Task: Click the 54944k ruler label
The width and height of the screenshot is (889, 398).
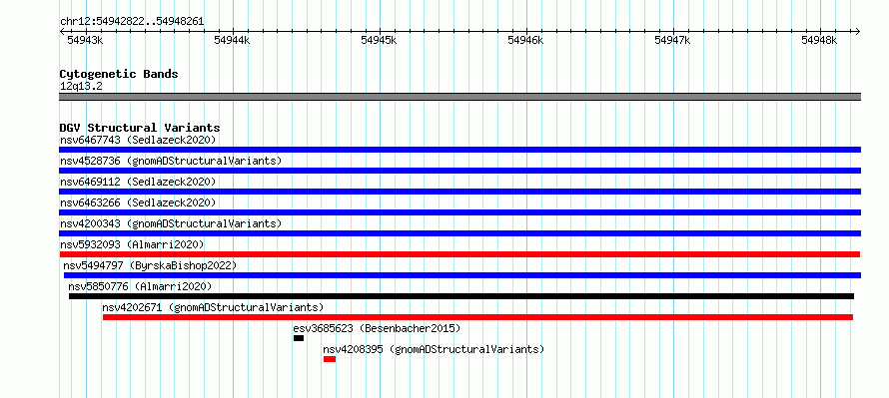Action: tap(232, 40)
